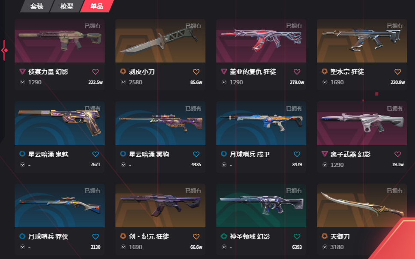Favorite 月球哨兵 莽侠 skin
This screenshot has width=415, height=259.
95,237
